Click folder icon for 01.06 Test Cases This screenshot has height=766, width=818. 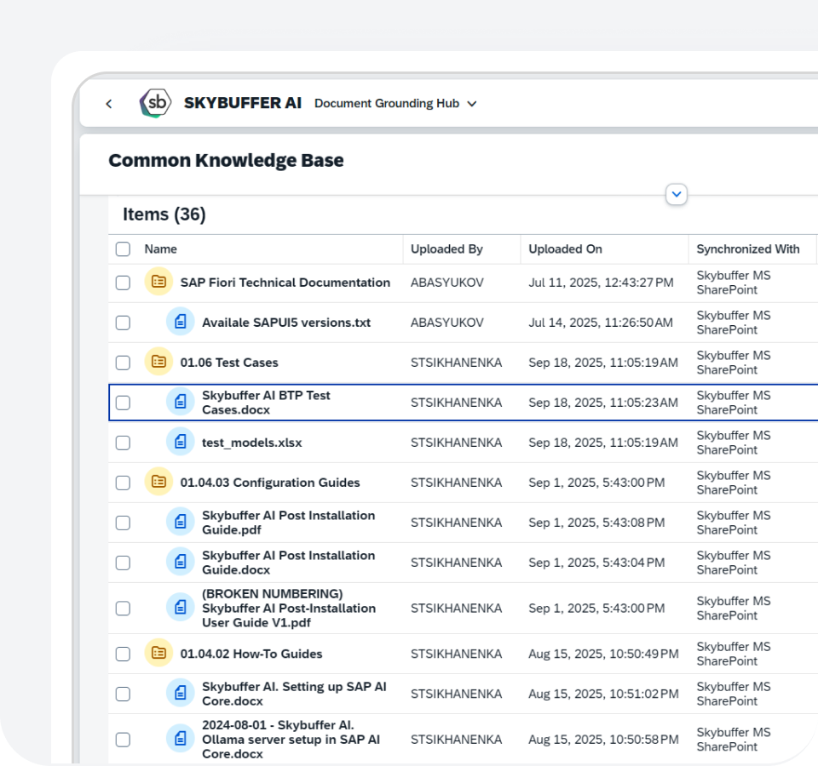(158, 363)
